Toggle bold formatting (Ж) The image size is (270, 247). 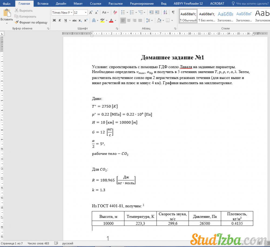pos(54,20)
